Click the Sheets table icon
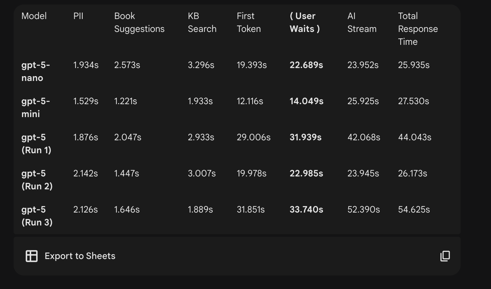491x289 pixels. coord(32,256)
